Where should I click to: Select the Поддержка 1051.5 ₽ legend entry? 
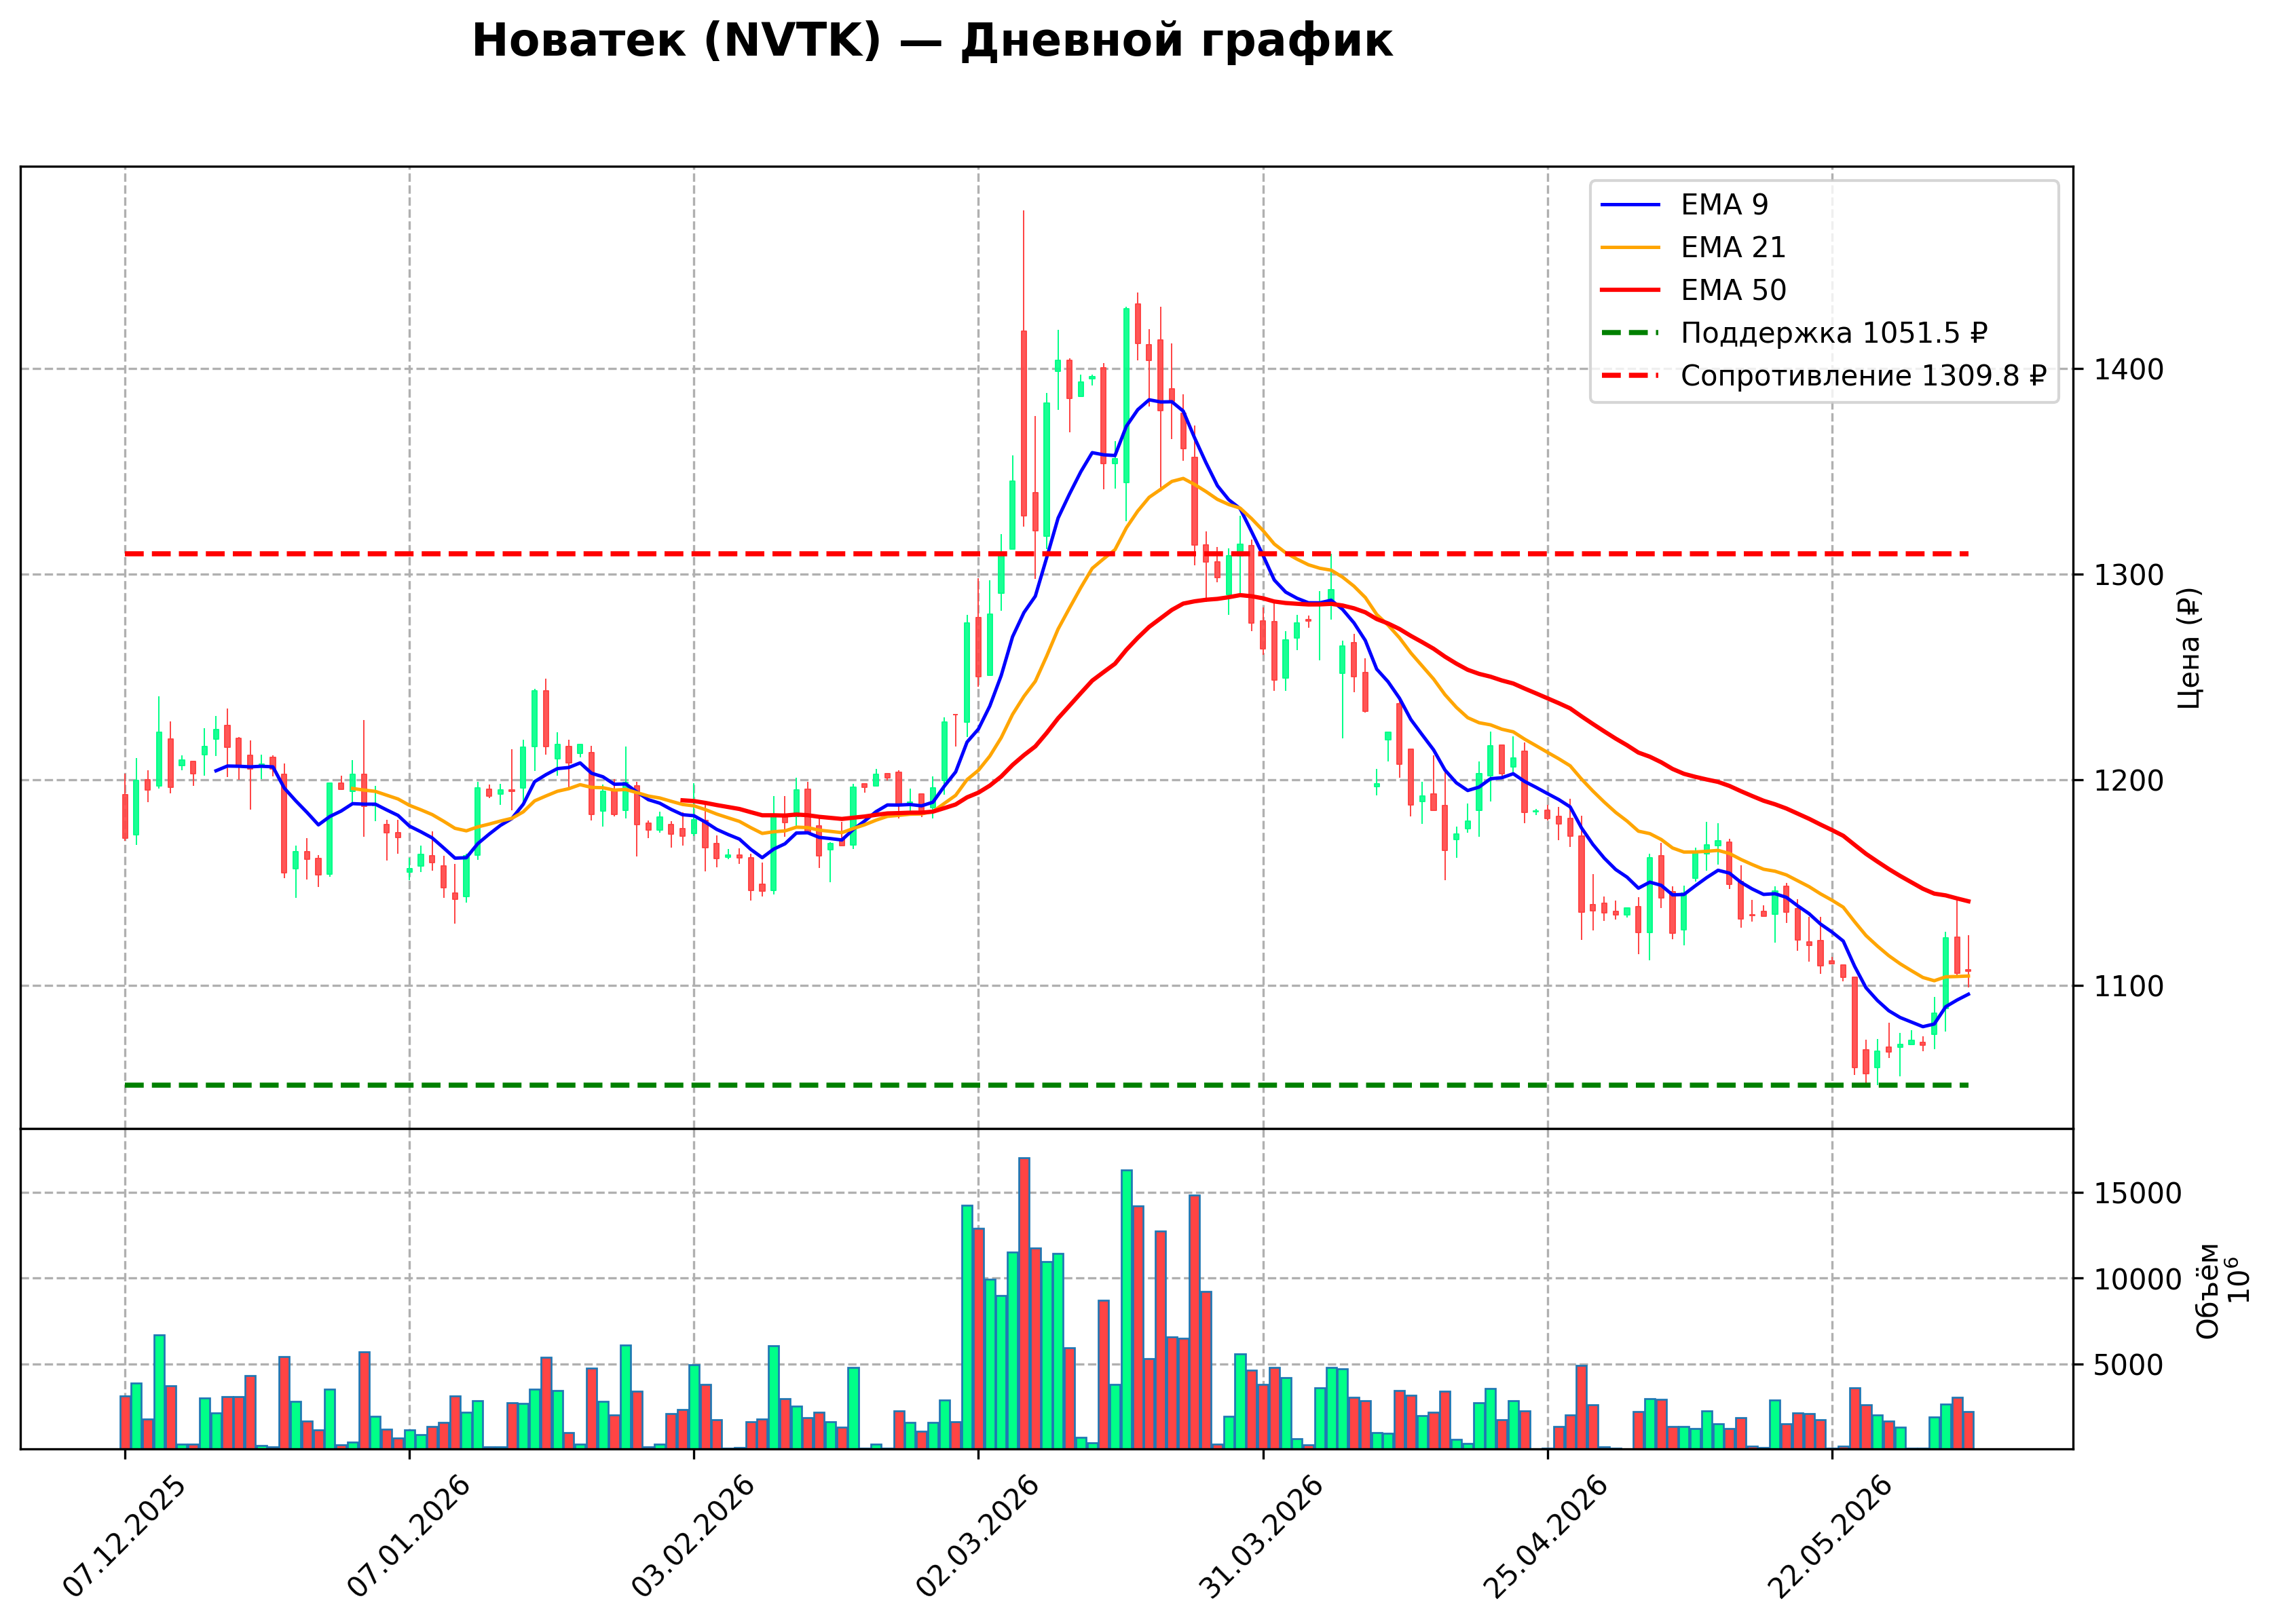click(1794, 333)
